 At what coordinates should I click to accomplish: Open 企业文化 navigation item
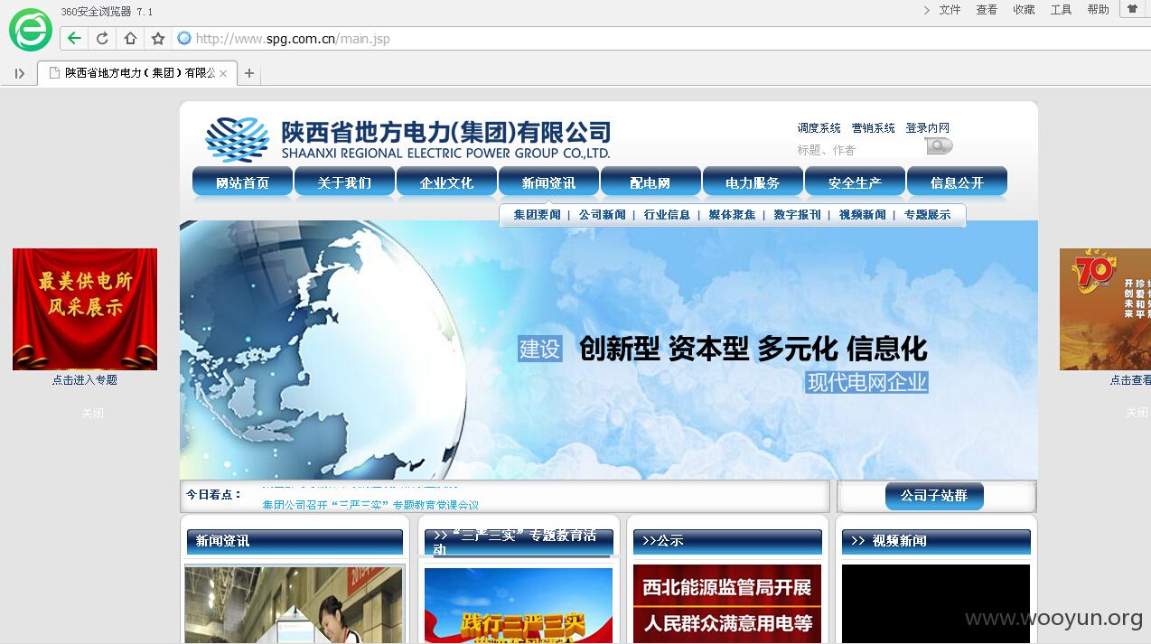(446, 182)
